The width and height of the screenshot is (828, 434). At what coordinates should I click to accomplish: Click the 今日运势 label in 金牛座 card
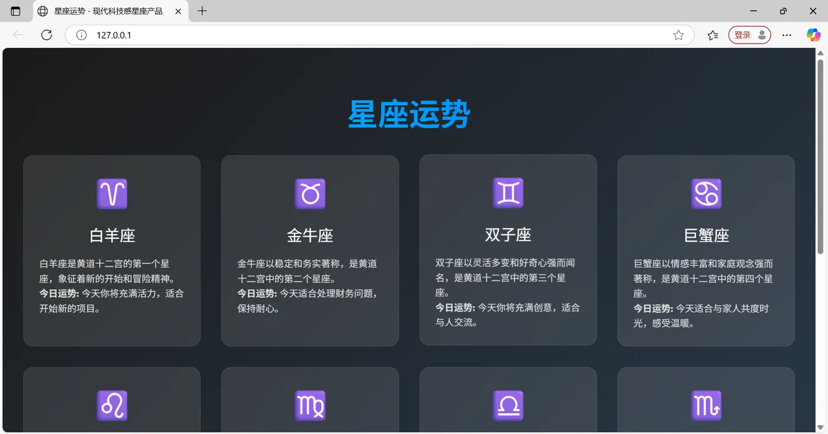tap(257, 293)
